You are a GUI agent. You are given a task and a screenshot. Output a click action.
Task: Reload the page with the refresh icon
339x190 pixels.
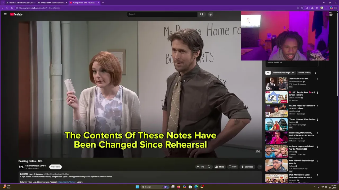(x=7, y=8)
